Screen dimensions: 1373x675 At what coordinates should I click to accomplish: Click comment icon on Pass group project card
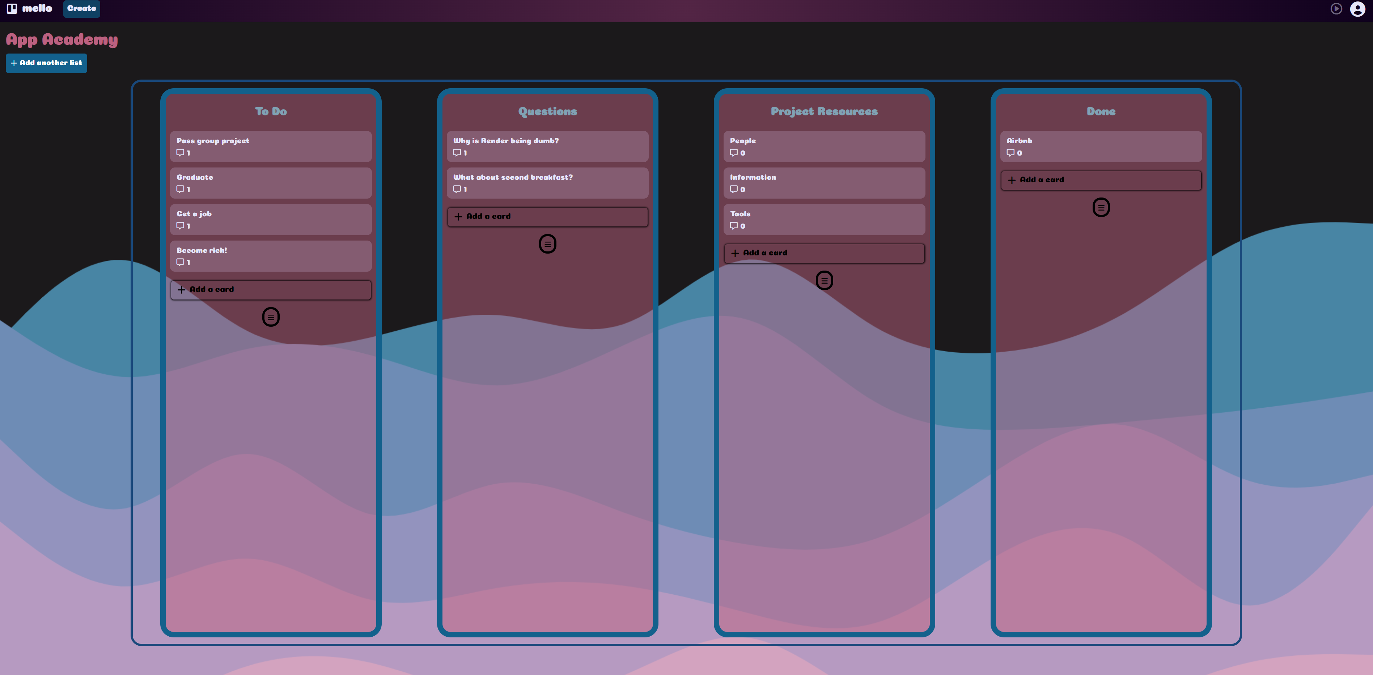[x=180, y=153]
